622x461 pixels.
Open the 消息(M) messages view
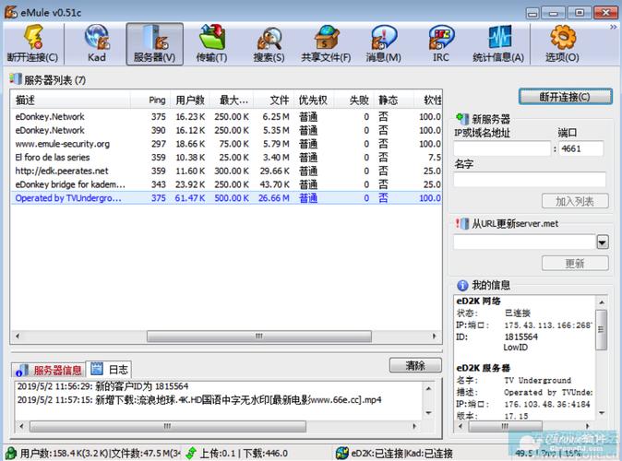(x=383, y=43)
